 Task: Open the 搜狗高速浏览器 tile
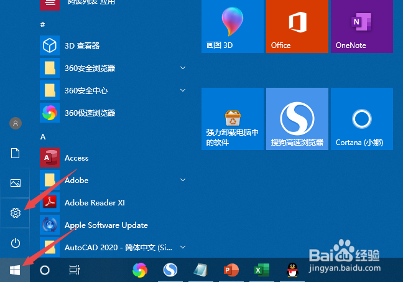tap(297, 119)
